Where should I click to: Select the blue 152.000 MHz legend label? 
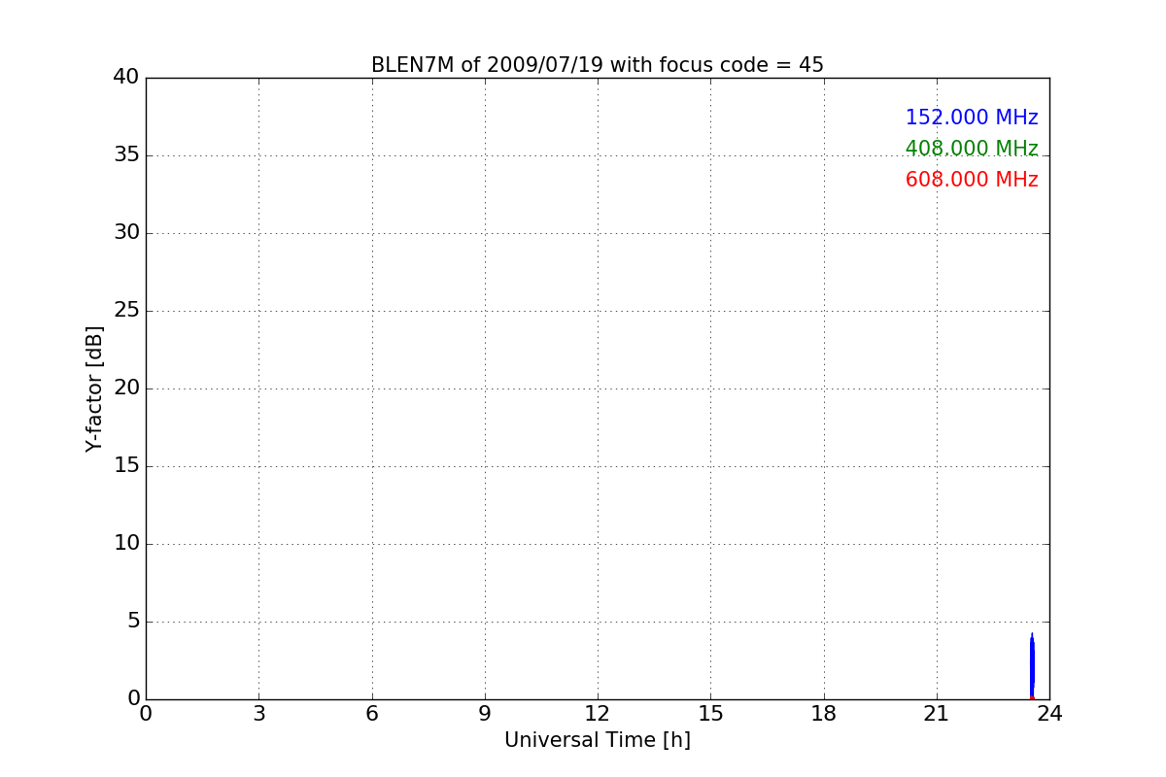point(972,118)
